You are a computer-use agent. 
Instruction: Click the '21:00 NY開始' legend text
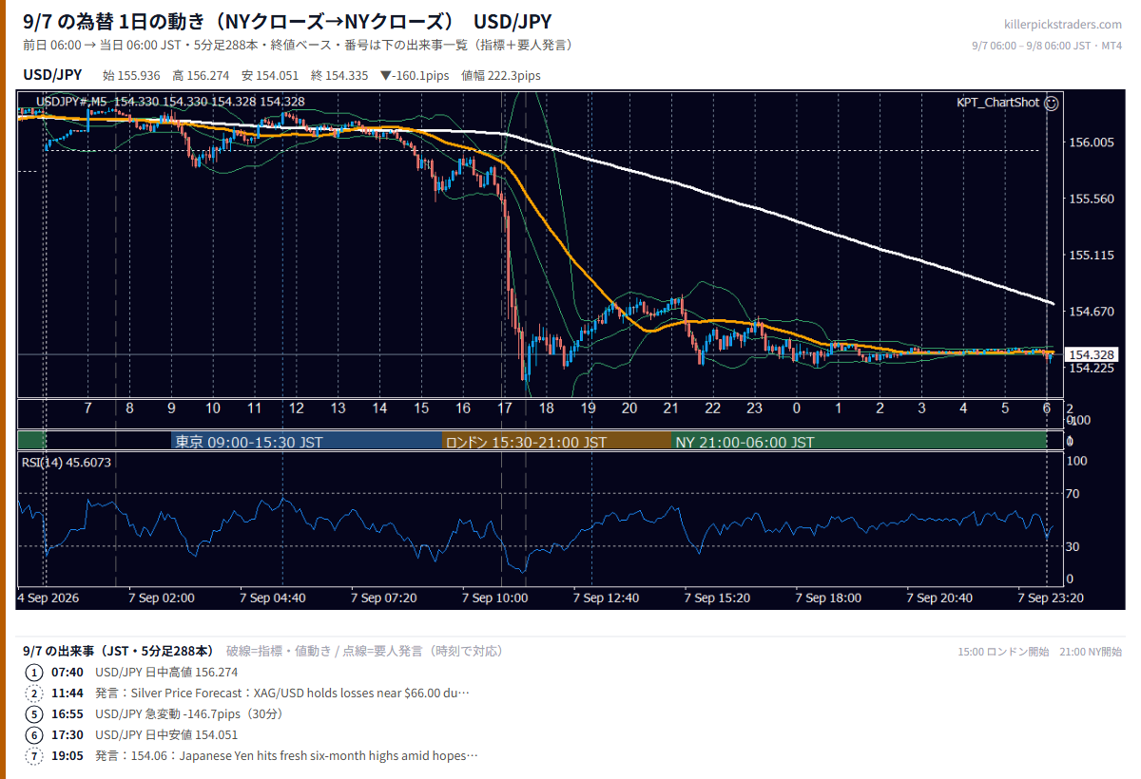1091,652
